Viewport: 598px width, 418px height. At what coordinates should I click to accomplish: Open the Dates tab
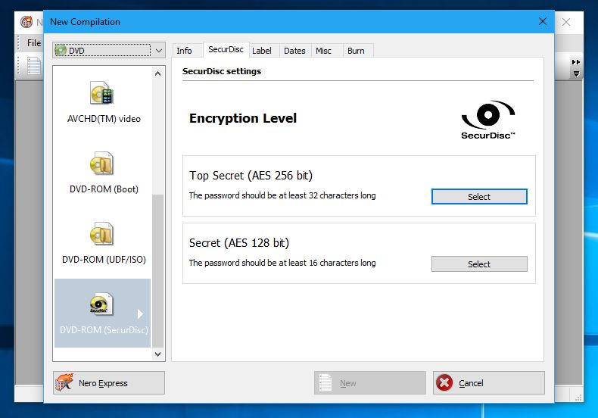click(x=294, y=51)
